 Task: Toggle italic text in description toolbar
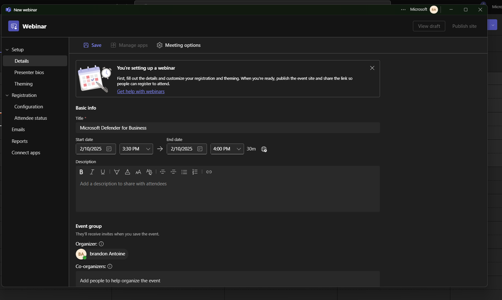[x=92, y=172]
